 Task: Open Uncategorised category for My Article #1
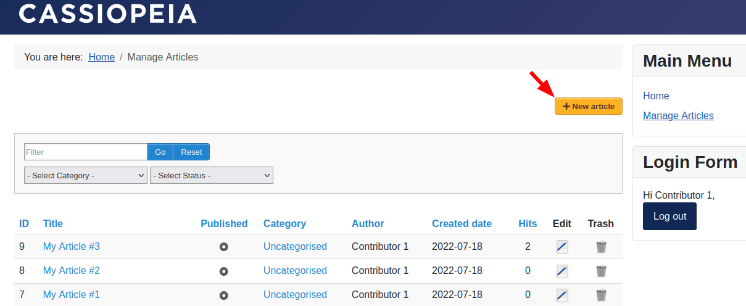(x=295, y=294)
